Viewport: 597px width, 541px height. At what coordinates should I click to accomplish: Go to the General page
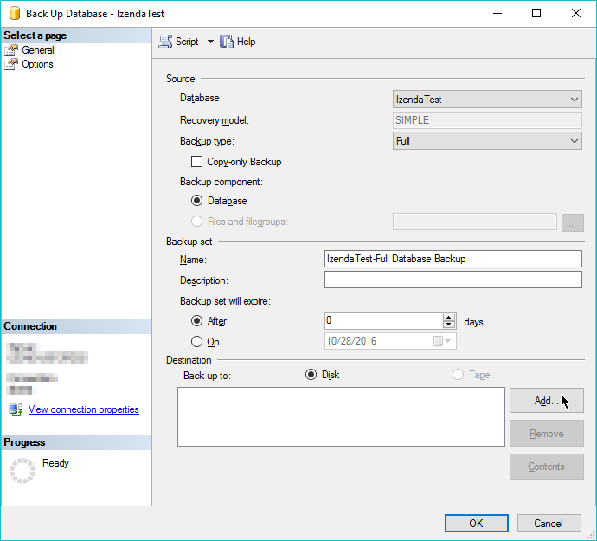tap(38, 50)
